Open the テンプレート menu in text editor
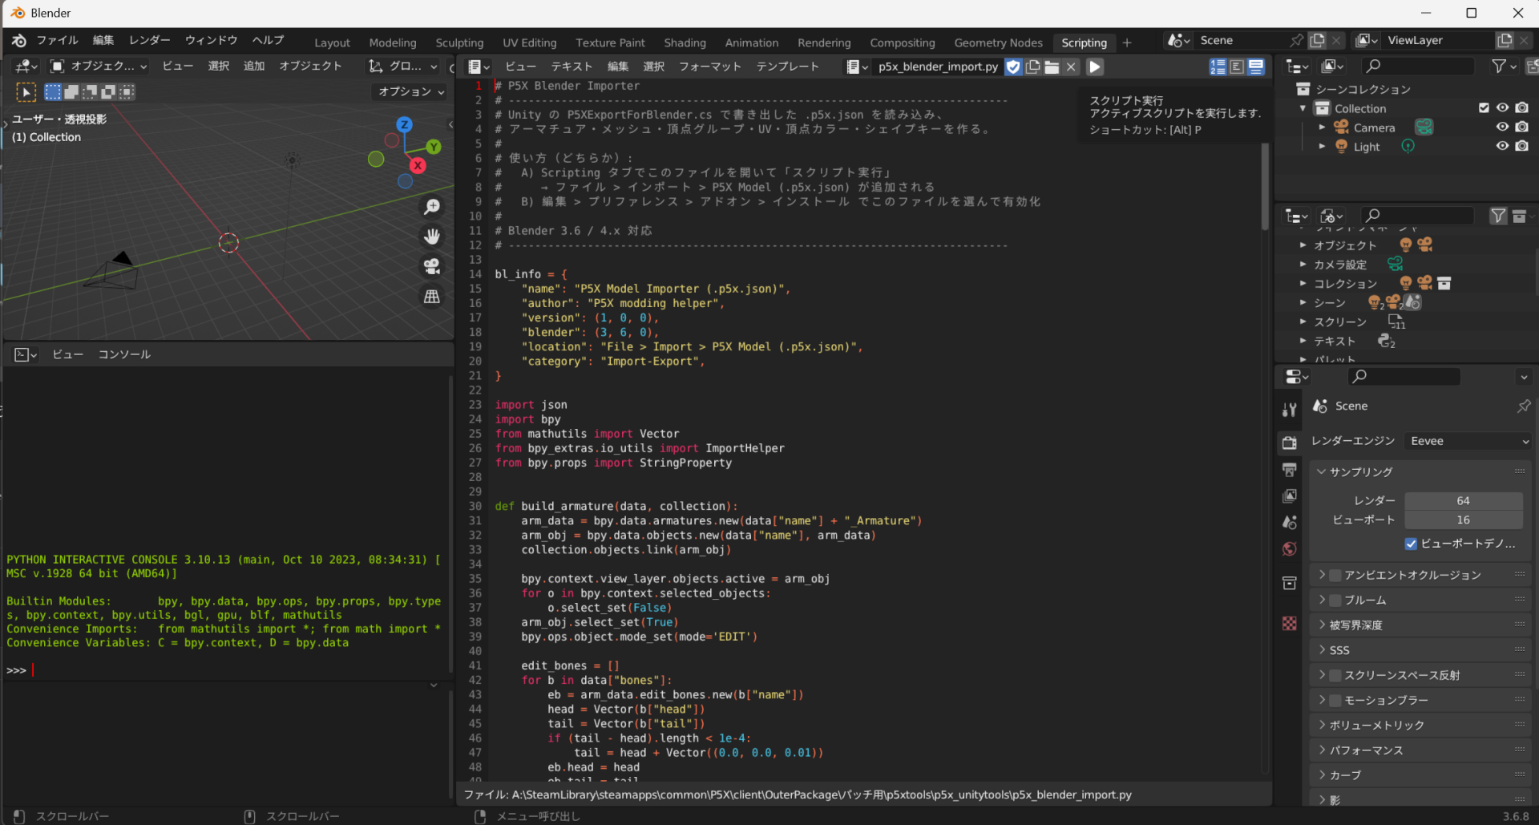 point(788,67)
